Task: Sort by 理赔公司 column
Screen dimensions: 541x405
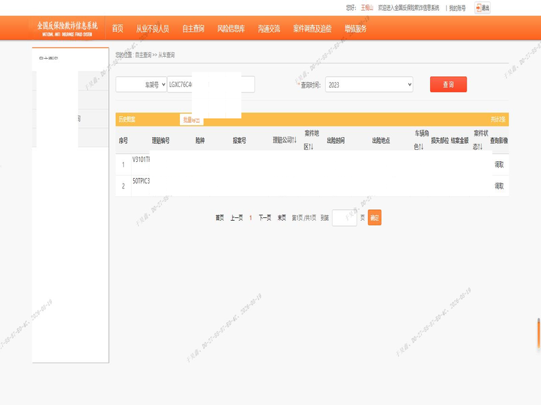Action: [x=284, y=140]
